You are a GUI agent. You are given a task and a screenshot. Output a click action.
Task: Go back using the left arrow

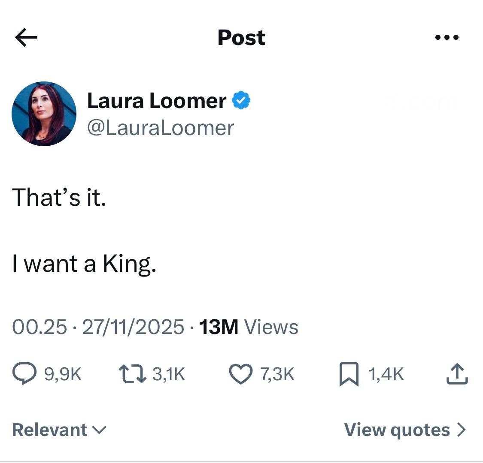(x=26, y=38)
